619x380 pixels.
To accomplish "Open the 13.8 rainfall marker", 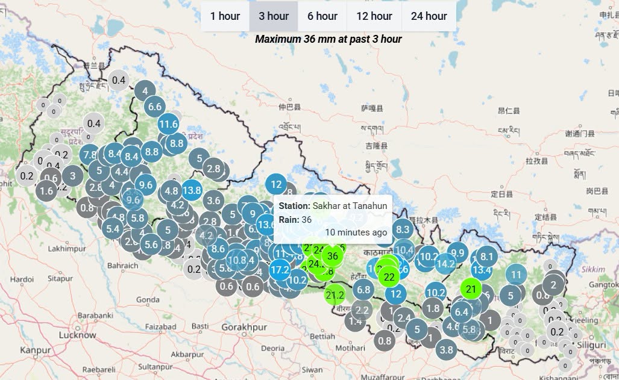I will click(x=192, y=190).
